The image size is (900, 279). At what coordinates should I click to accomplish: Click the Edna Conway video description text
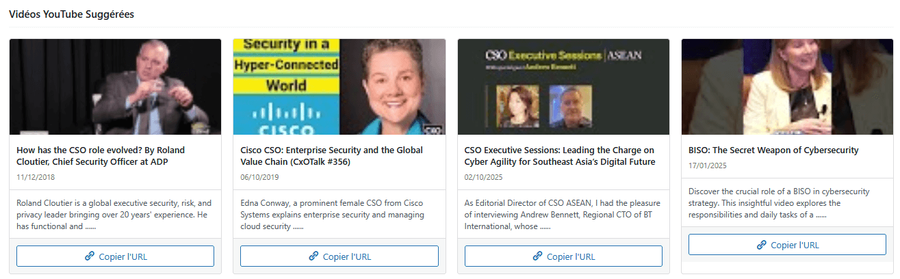click(333, 215)
